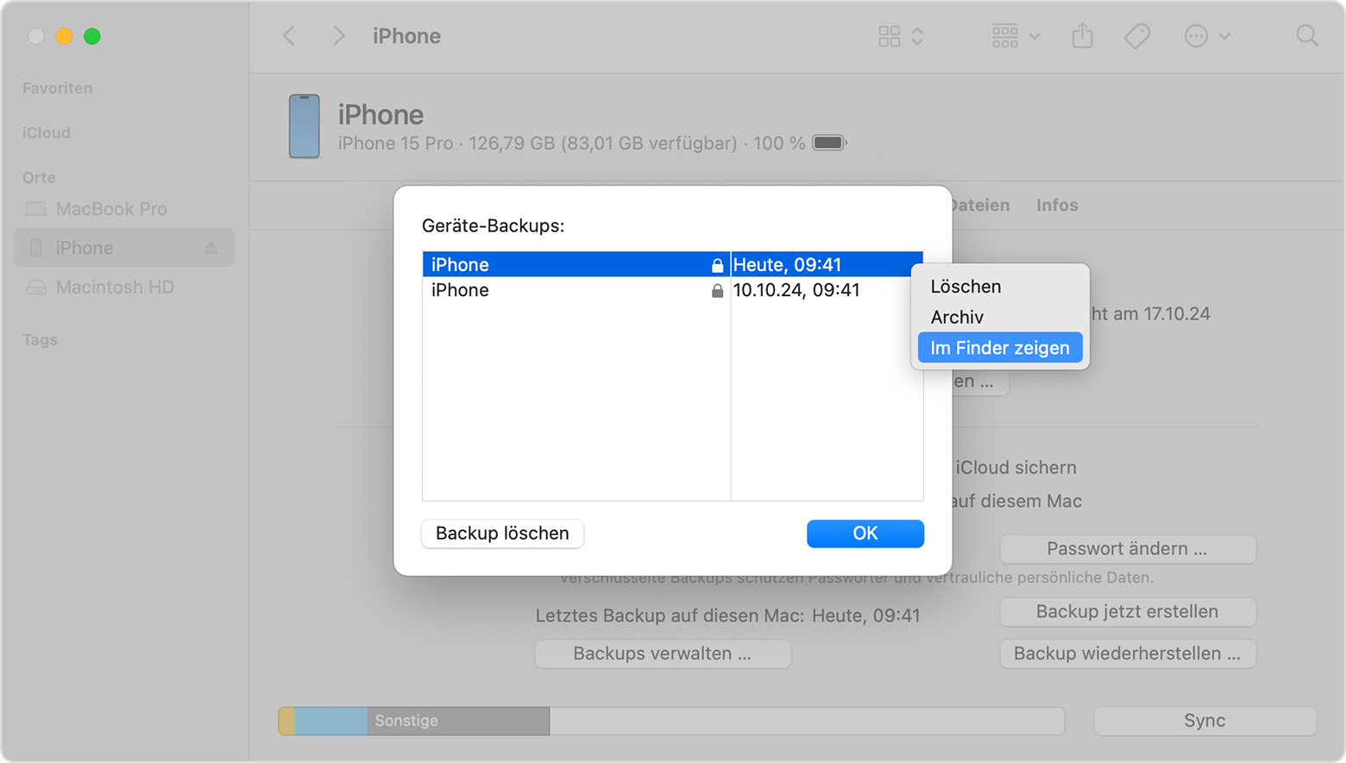Click the yellow minimize window button

click(64, 36)
